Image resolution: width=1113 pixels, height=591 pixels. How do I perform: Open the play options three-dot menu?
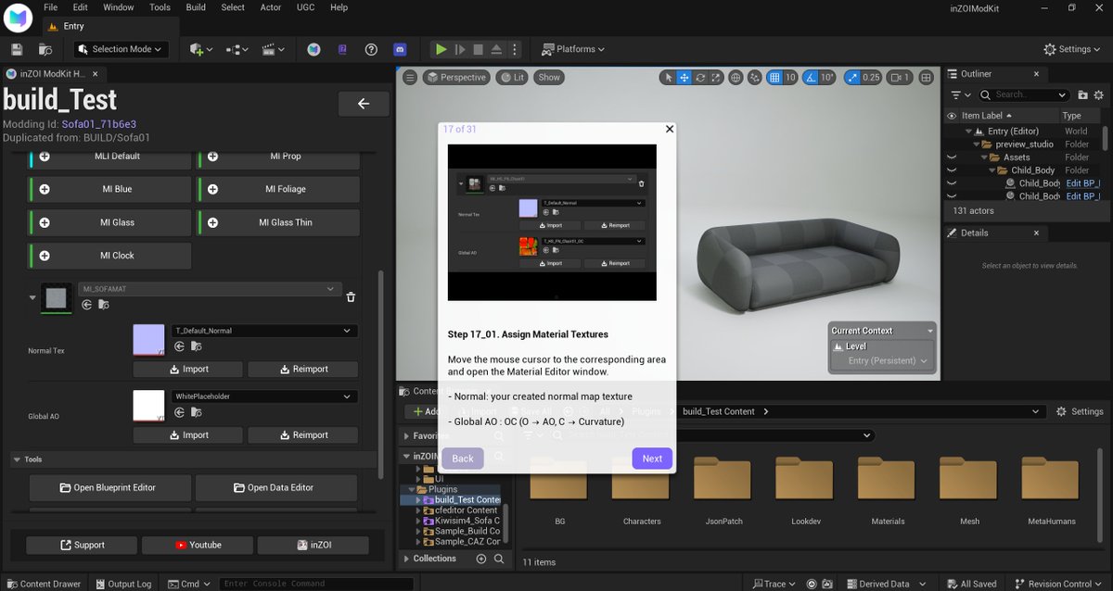[516, 49]
